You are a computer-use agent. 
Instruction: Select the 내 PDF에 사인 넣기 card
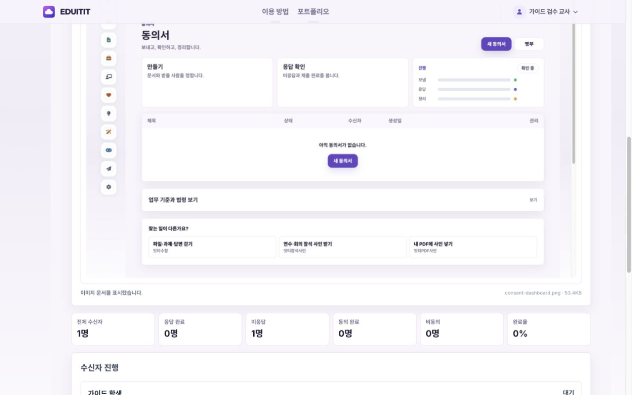point(473,247)
